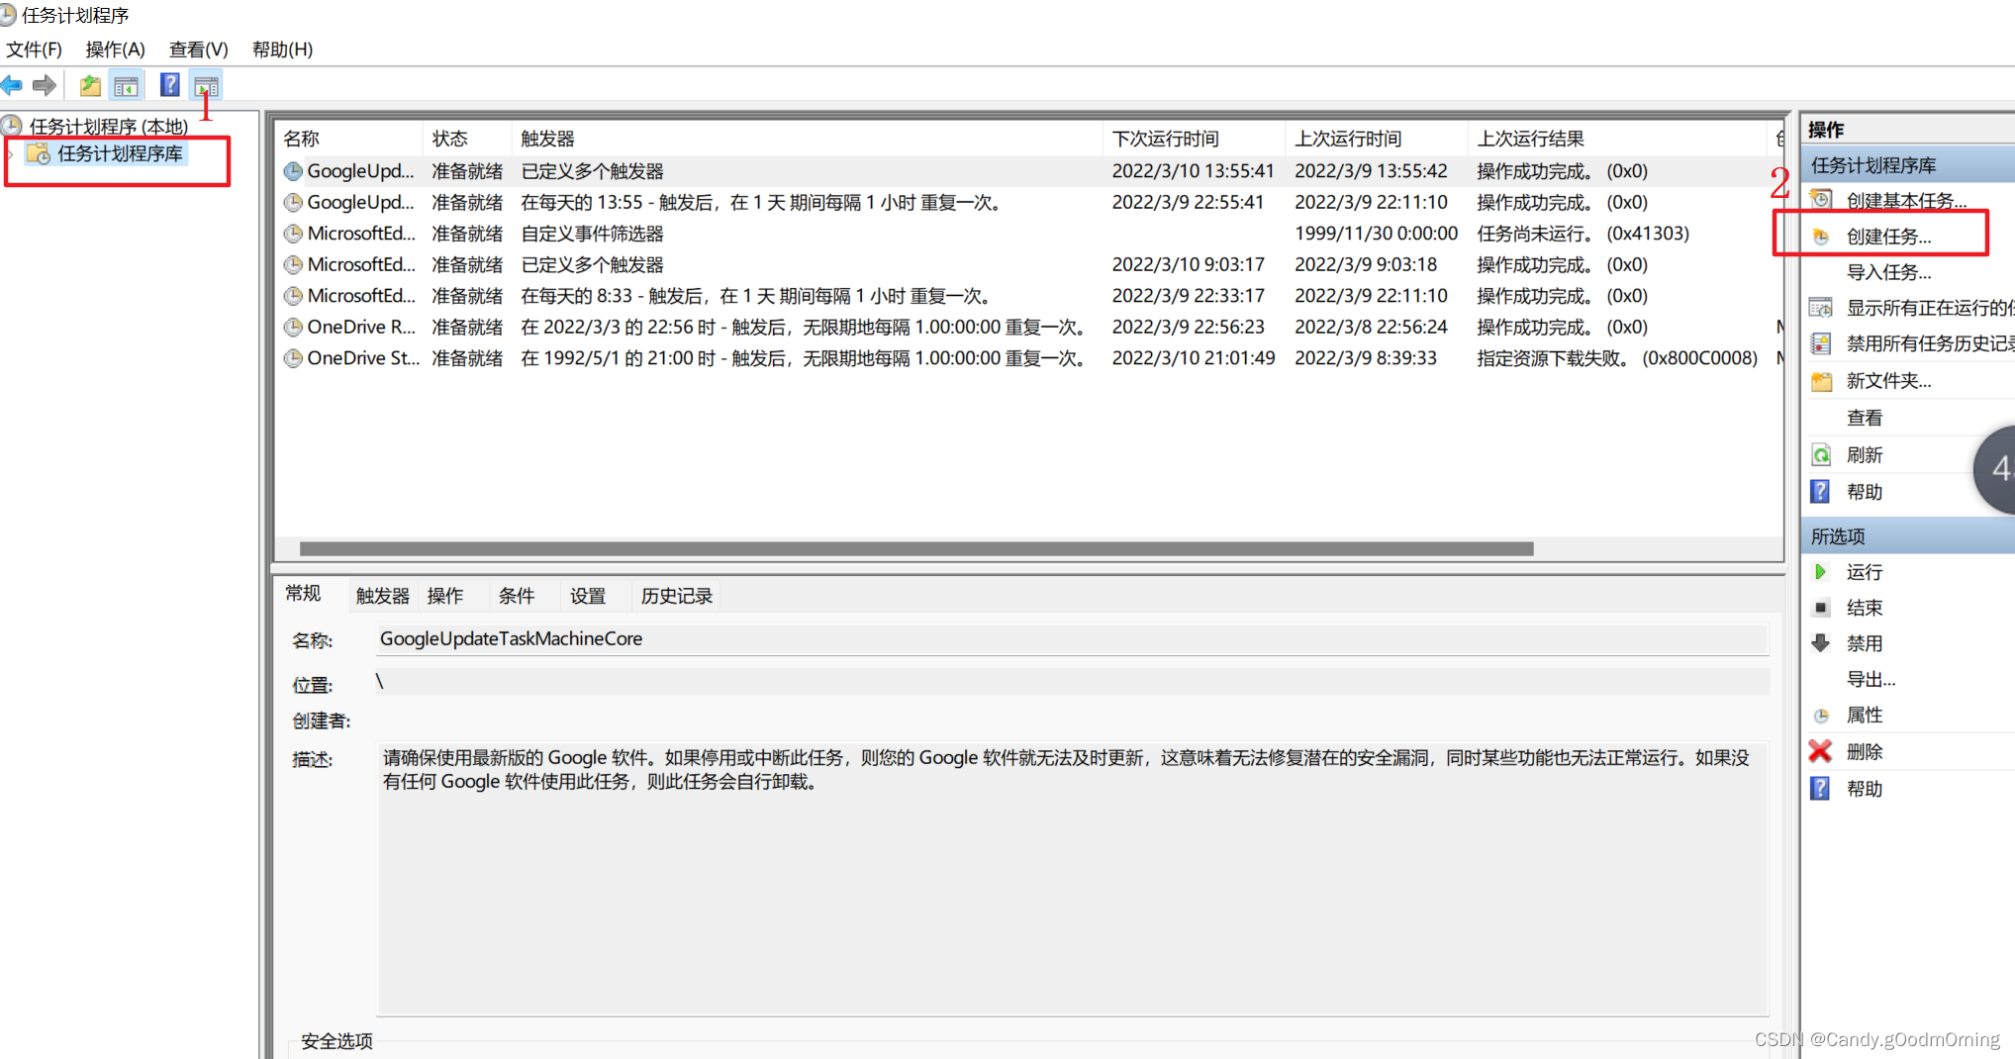Switch to the 常规 tab
The width and height of the screenshot is (2015, 1059).
[303, 593]
